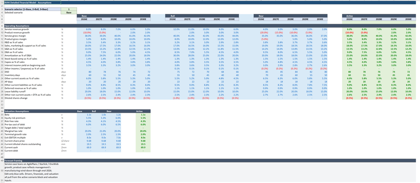Viewport: 420px width, 183px height.
Task: Select the 'R&D as % of sales' label
Action: click(13, 42)
